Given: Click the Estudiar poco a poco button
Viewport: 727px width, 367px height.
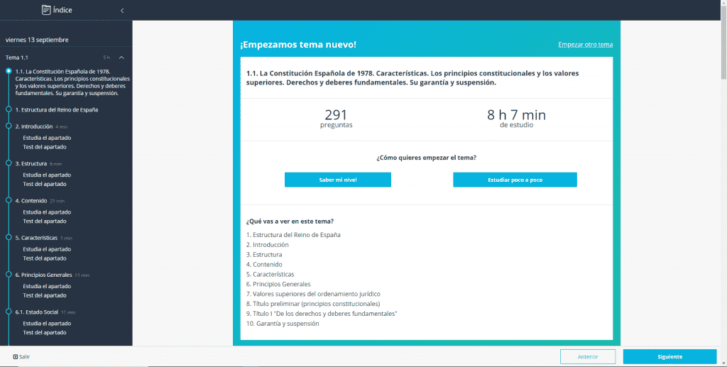Looking at the screenshot, I should (x=515, y=180).
